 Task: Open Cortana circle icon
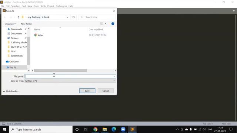coord(77,129)
